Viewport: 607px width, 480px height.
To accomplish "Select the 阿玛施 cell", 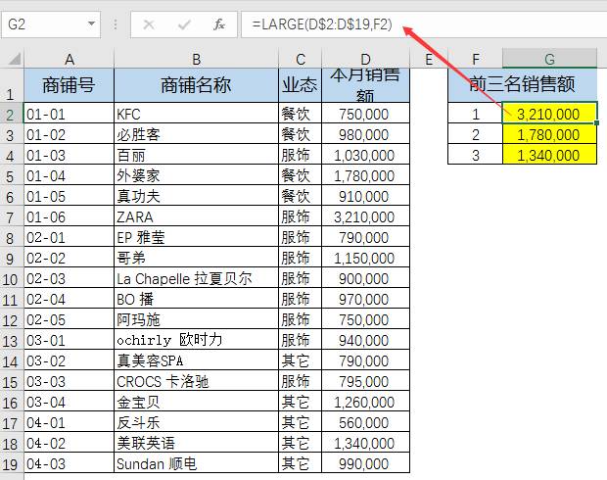I will pos(196,318).
